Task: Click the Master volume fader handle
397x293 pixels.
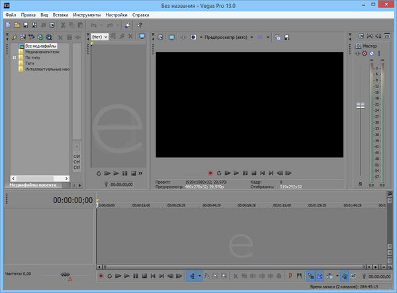Action: [361, 106]
